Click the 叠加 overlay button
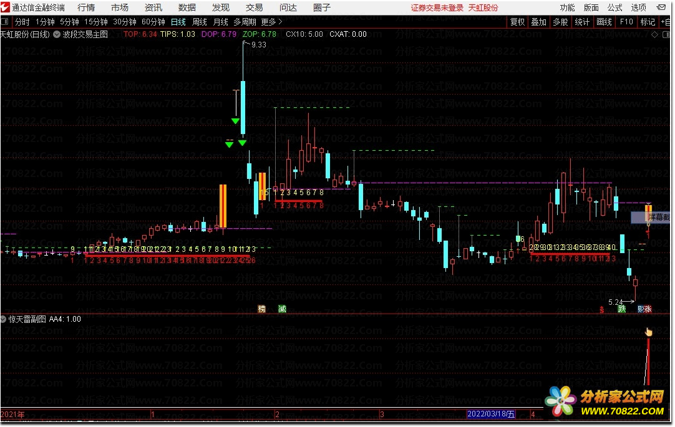This screenshot has height=427, width=675. click(x=538, y=21)
